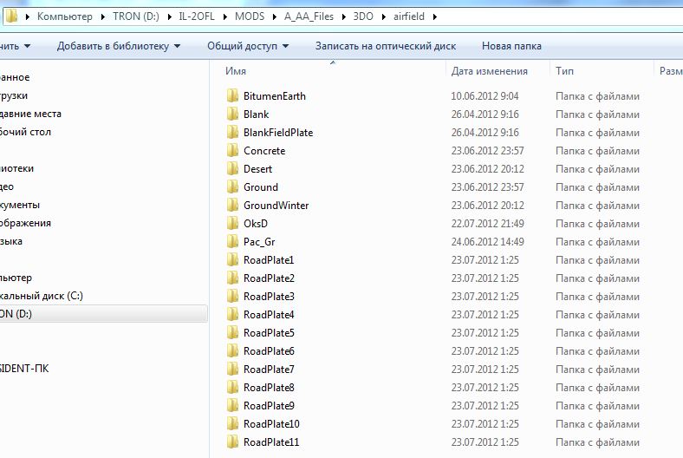The height and width of the screenshot is (458, 683).
Task: Go to TRON (D:) in breadcrumb path
Action: pos(136,16)
